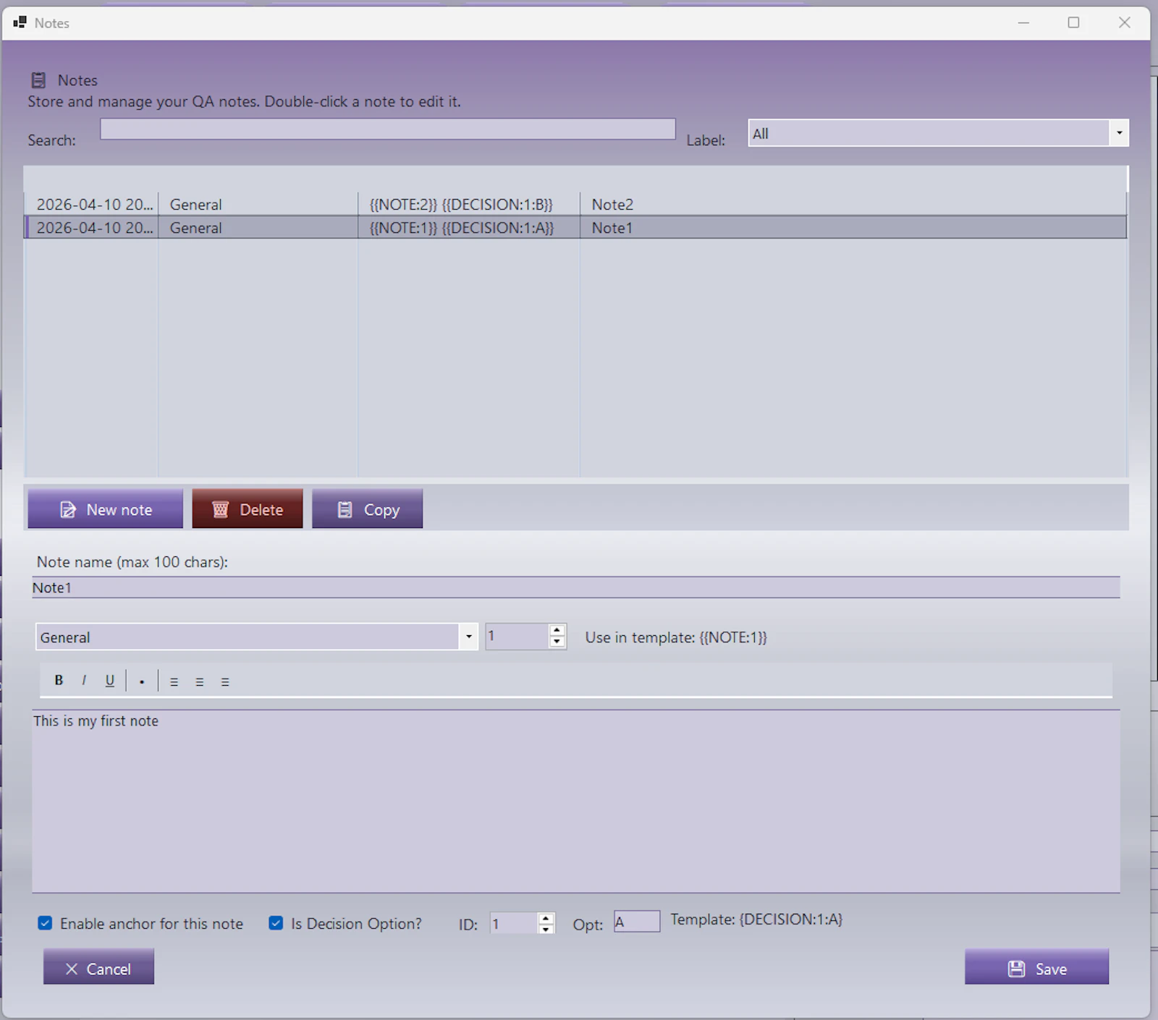Copy the selected note
Image resolution: width=1158 pixels, height=1020 pixels.
(368, 509)
